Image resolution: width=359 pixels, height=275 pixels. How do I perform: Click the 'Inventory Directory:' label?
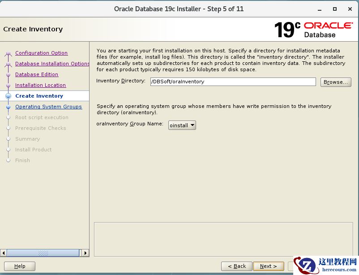(x=121, y=81)
